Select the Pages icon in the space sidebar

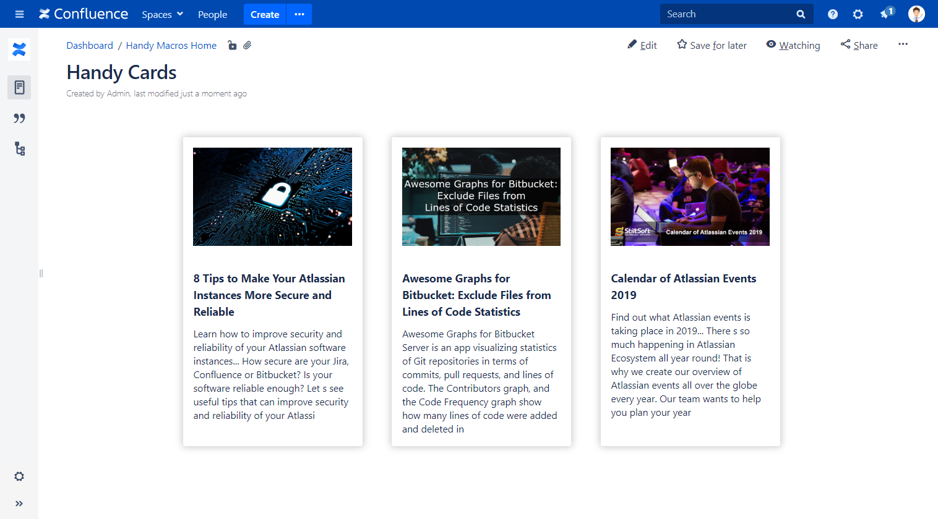coord(19,87)
